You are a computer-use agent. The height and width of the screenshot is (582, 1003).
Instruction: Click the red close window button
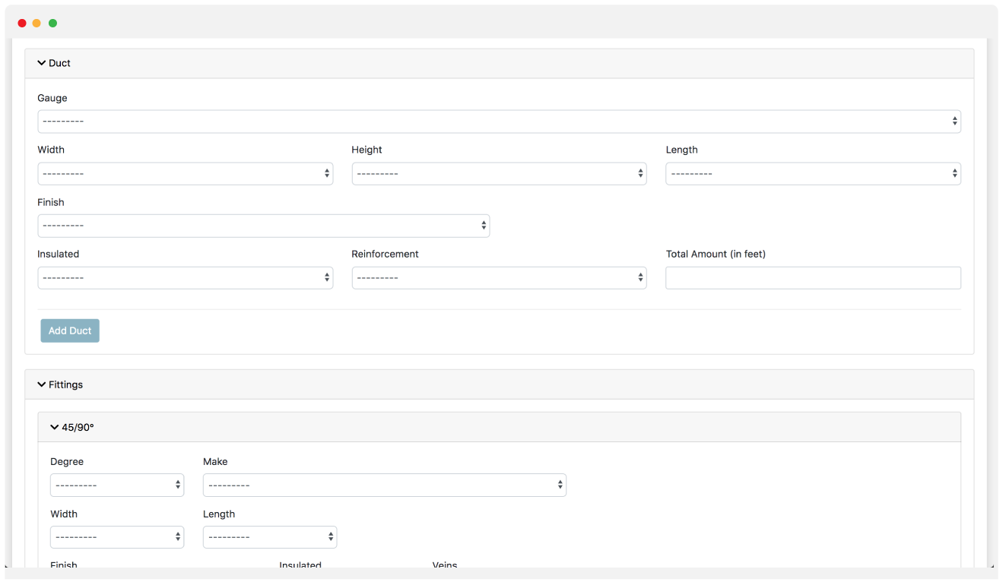22,23
